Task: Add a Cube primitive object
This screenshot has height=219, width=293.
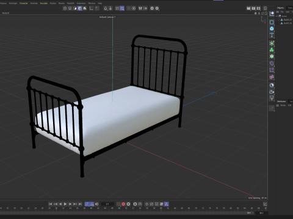Action: coord(272,29)
